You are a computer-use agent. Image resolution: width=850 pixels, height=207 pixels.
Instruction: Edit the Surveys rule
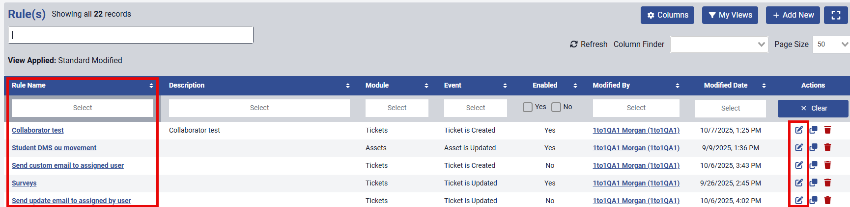[799, 183]
